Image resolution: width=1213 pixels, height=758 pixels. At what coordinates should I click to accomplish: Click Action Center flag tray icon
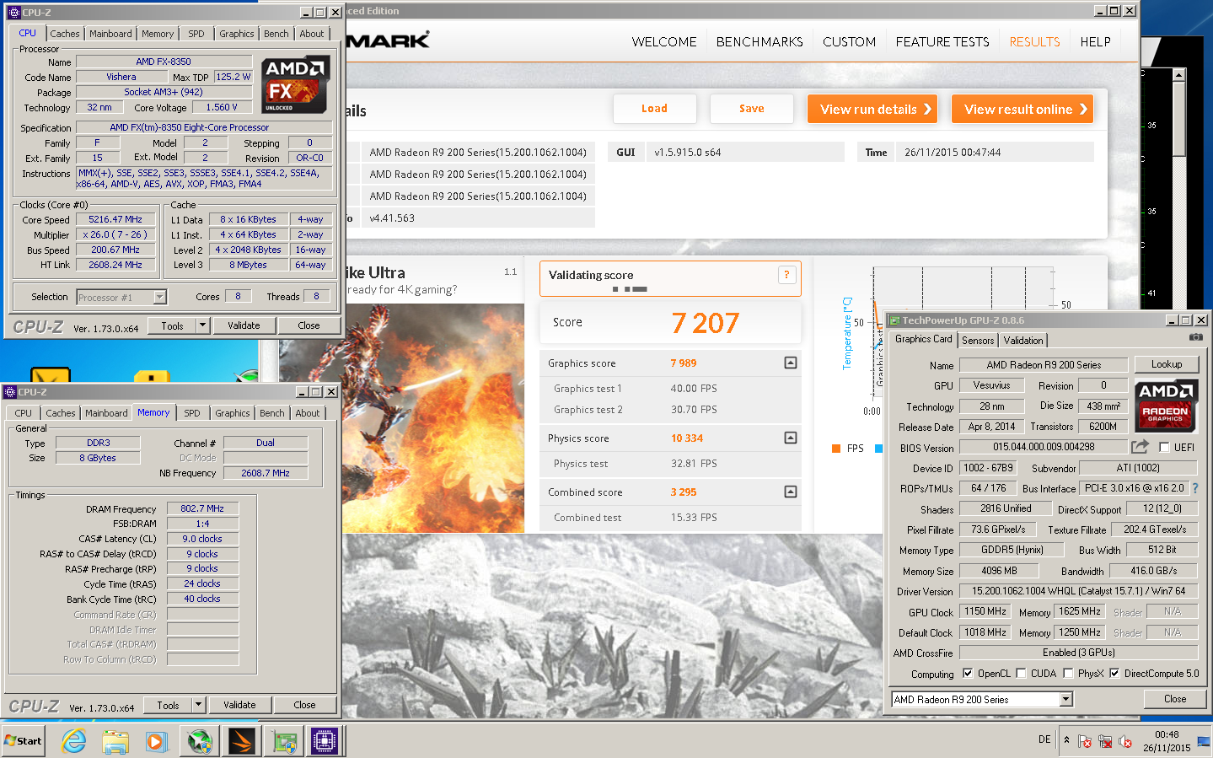[x=1085, y=741]
